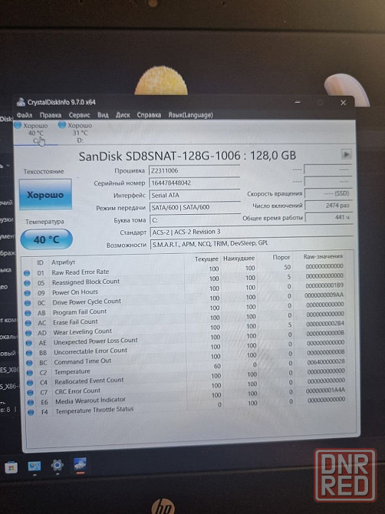Click the 40 °C temperature indicator
Viewport: 385px width, 514px height.
[47, 239]
